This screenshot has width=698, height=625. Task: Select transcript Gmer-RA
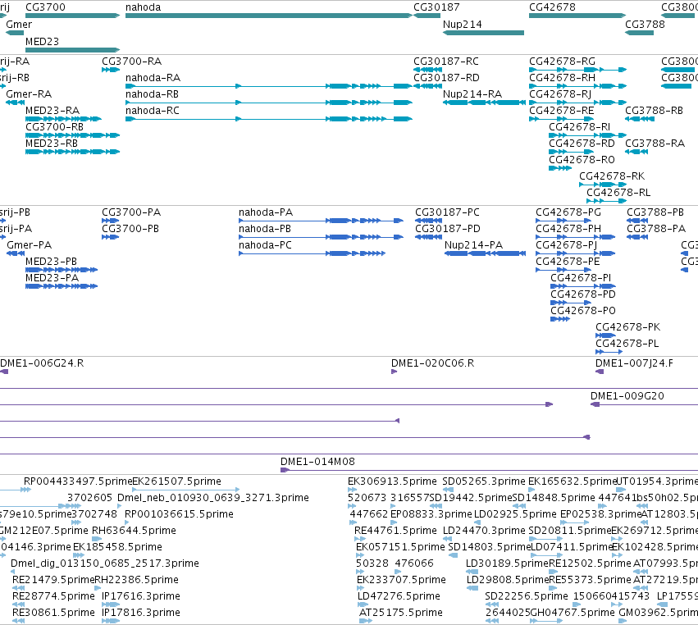(15, 103)
